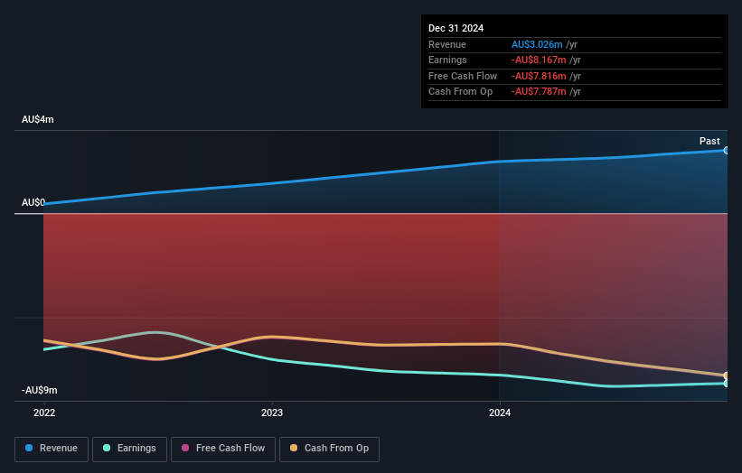The image size is (742, 473).
Task: Toggle the Free Cash Flow legend button
Action: pyautogui.click(x=223, y=449)
